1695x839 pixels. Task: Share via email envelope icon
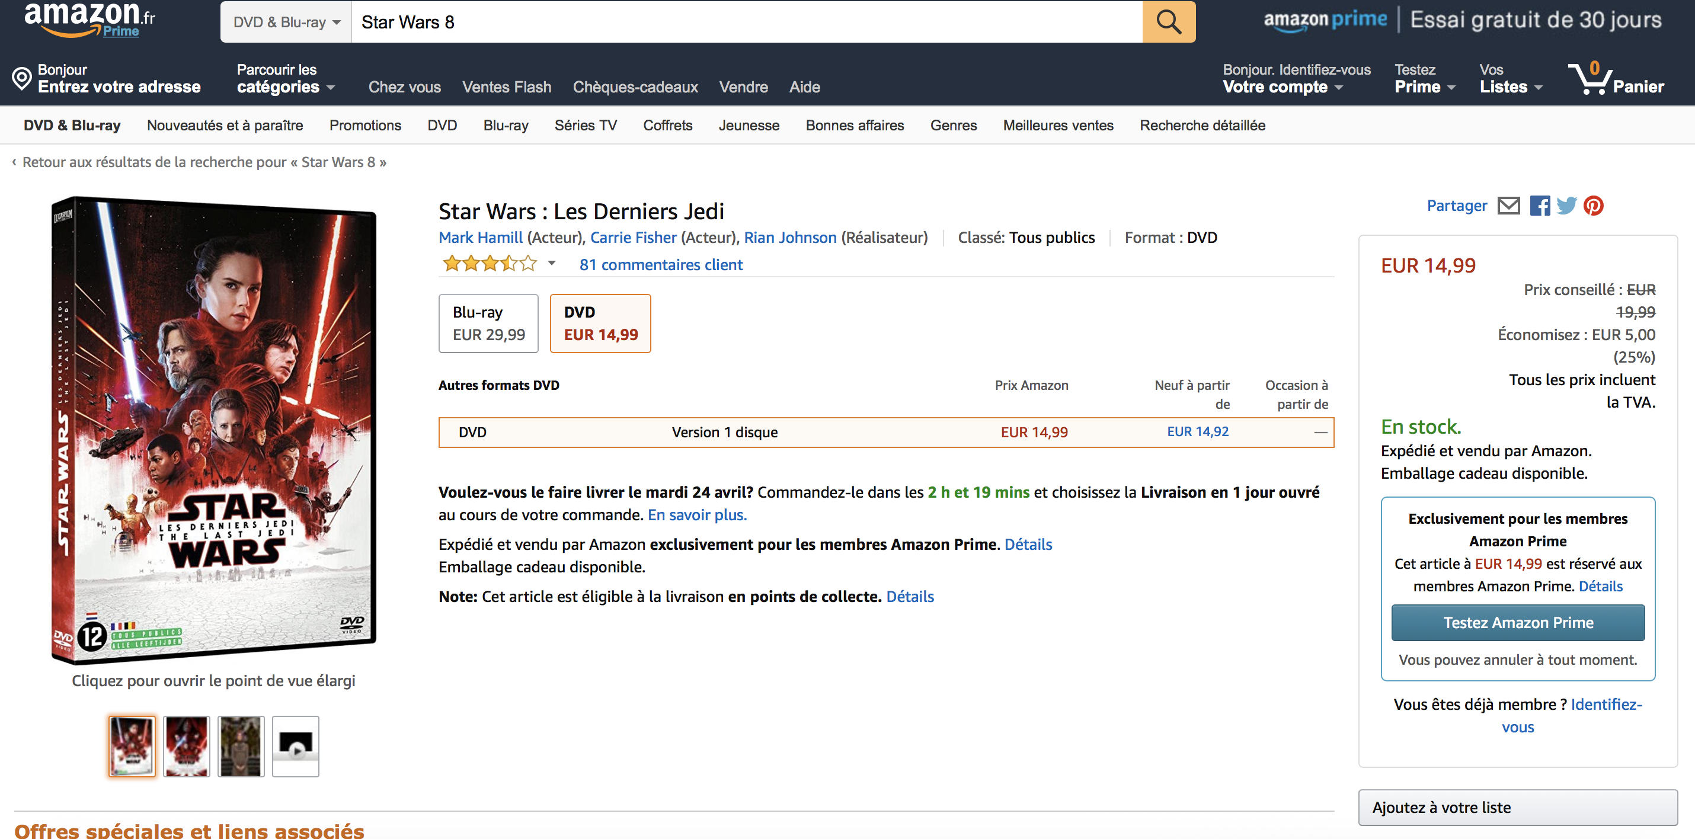point(1508,206)
